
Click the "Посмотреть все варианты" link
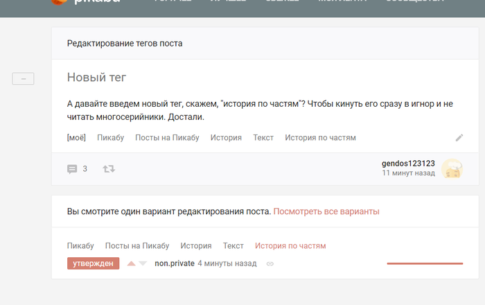[326, 211]
